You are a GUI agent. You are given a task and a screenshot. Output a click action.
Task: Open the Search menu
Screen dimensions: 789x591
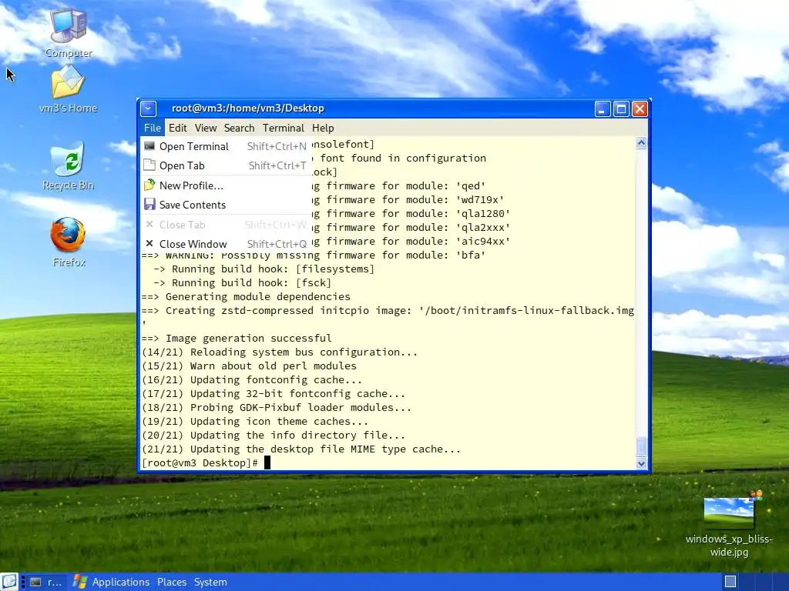click(239, 128)
